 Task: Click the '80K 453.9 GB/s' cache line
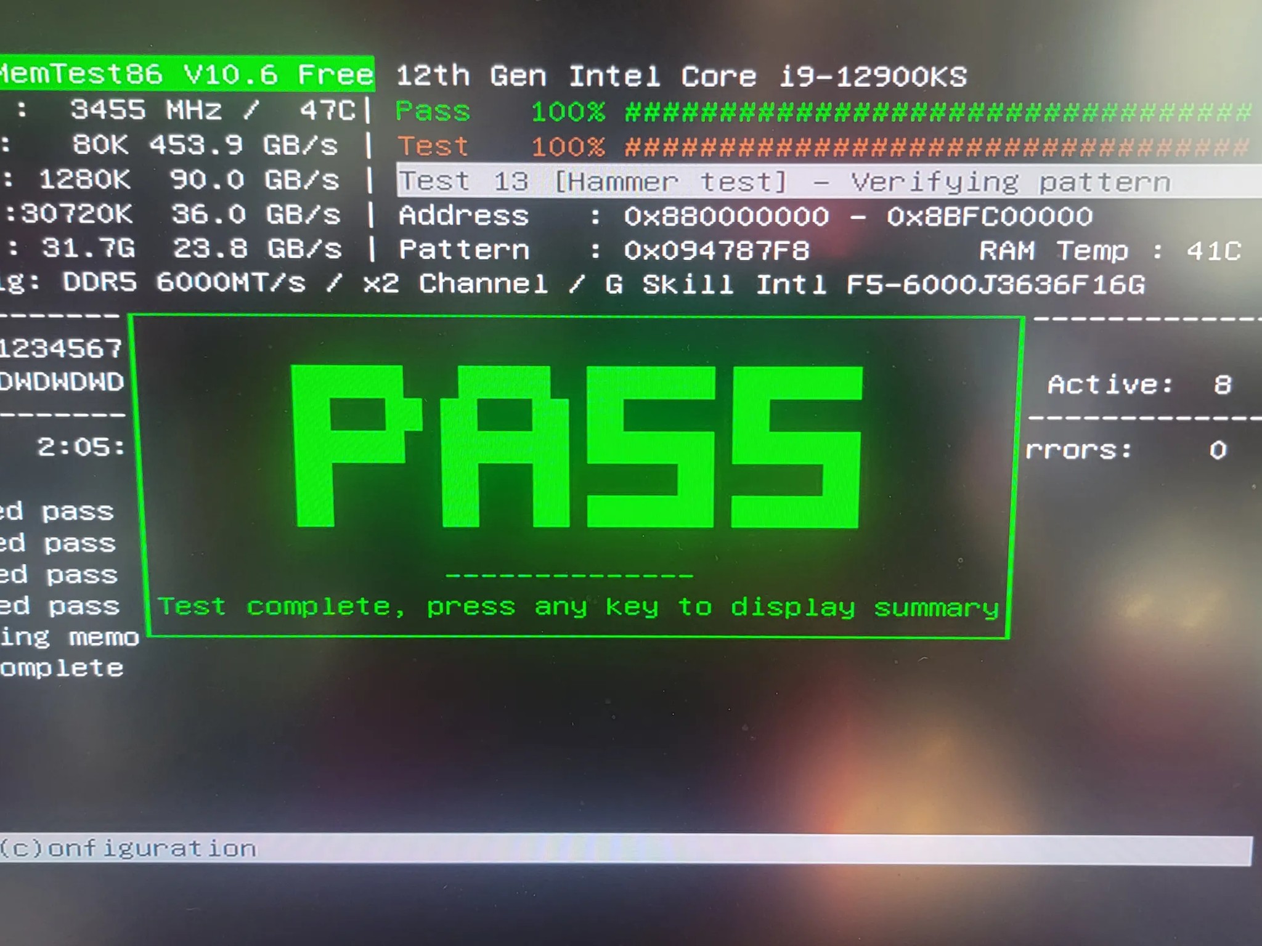[205, 145]
